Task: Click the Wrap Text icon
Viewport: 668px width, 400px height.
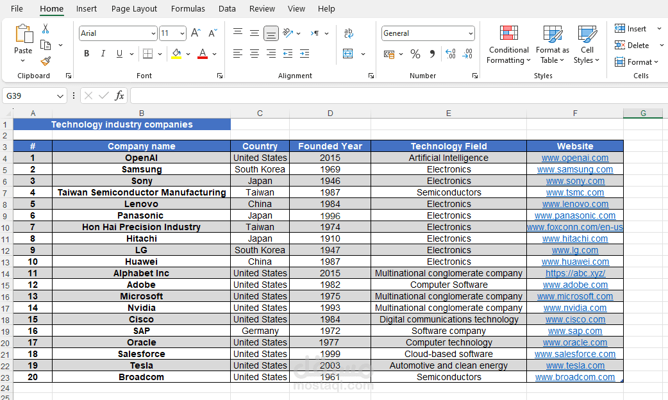Action: click(349, 33)
